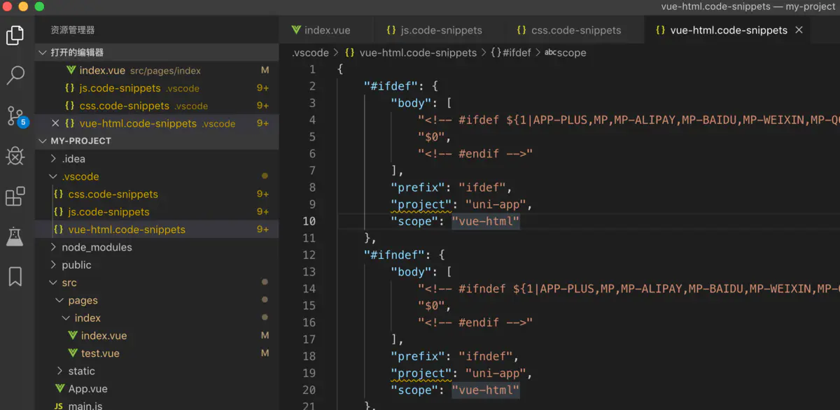Open index.vue src/pages/index in open editors

pos(157,71)
